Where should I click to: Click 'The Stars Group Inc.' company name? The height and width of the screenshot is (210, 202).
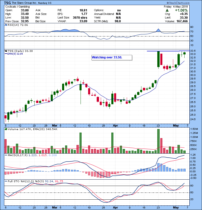click(24, 3)
